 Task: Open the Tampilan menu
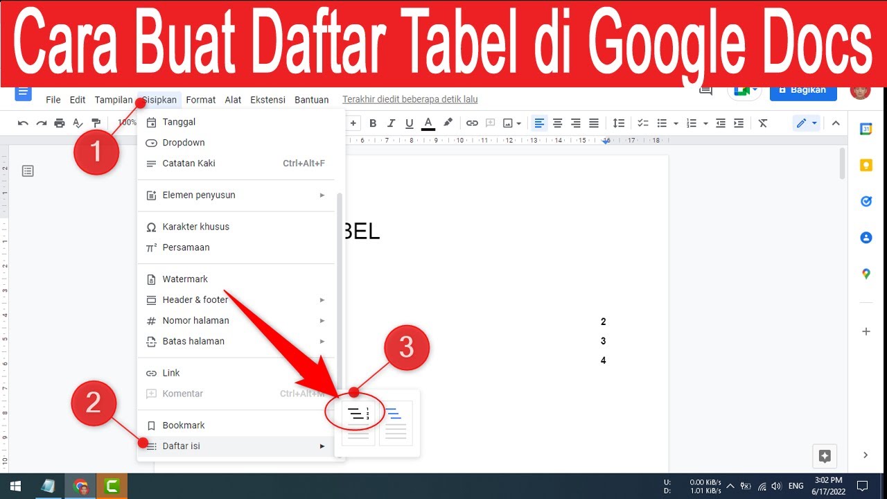click(x=114, y=100)
